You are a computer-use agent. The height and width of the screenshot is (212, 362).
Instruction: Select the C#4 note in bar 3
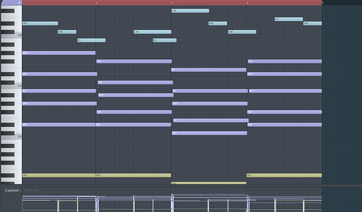209,133
